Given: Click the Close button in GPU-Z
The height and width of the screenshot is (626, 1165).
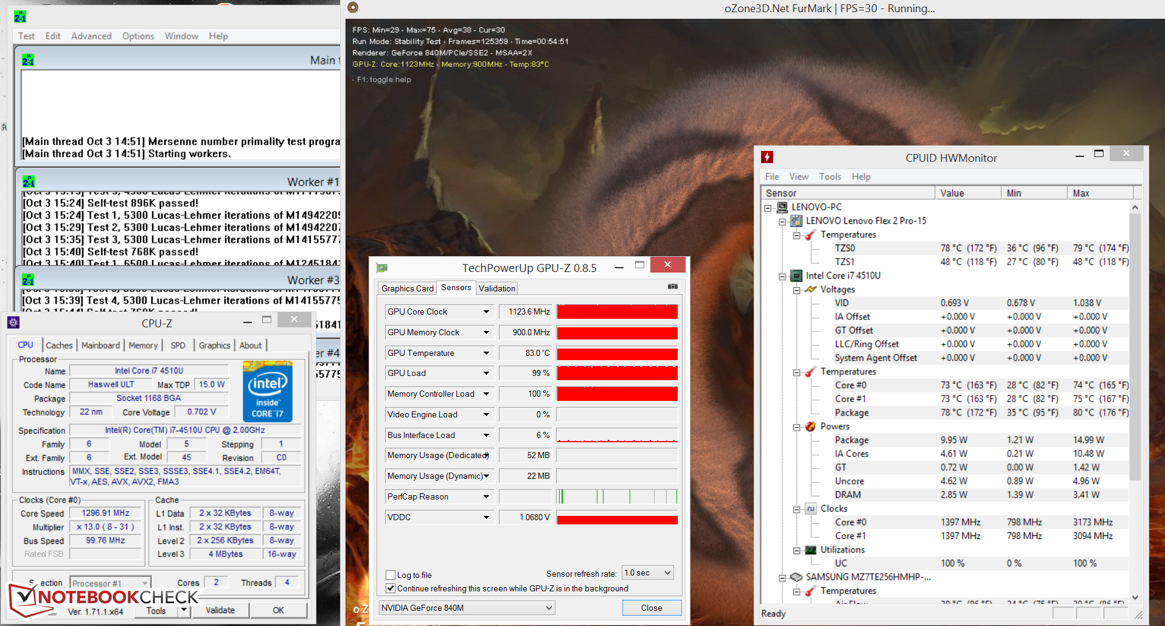Looking at the screenshot, I should point(652,608).
